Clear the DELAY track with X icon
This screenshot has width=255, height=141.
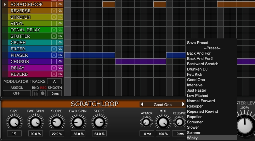pos(54,68)
